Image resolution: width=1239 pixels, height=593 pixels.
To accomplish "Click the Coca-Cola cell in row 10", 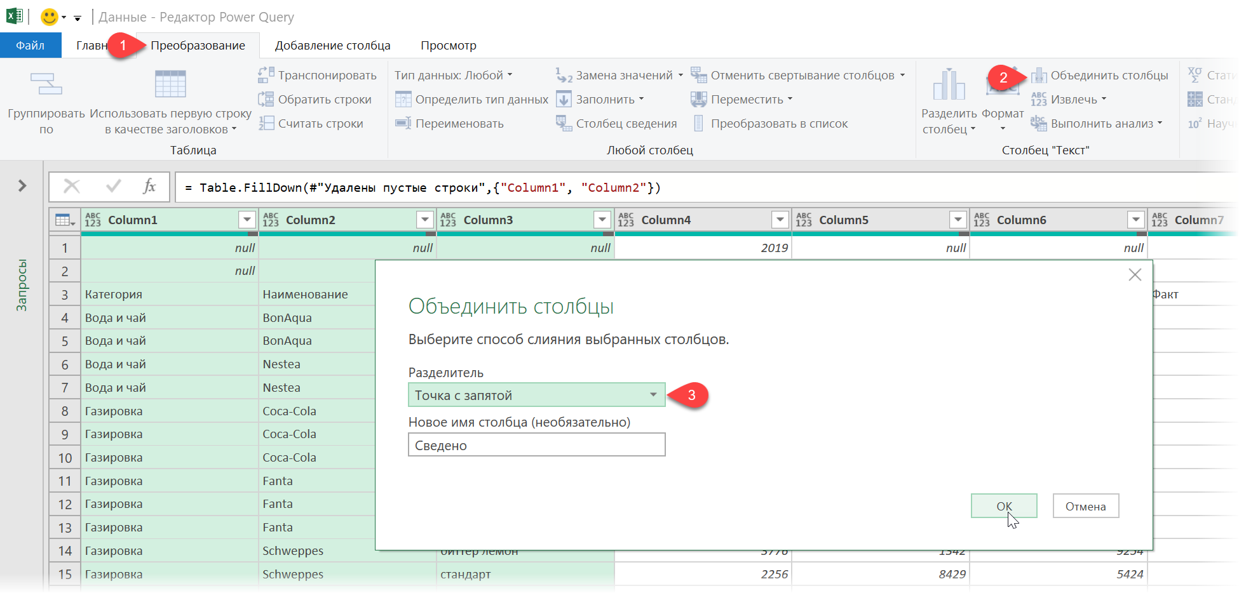I will [318, 457].
